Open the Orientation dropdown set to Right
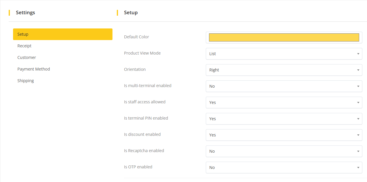Viewport: 367px width, 182px height. click(284, 70)
